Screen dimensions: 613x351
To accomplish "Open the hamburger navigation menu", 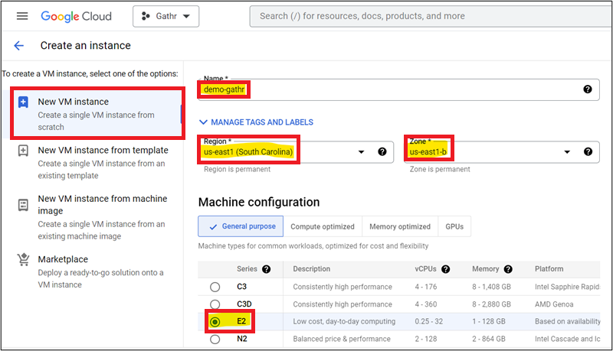I will 21,16.
